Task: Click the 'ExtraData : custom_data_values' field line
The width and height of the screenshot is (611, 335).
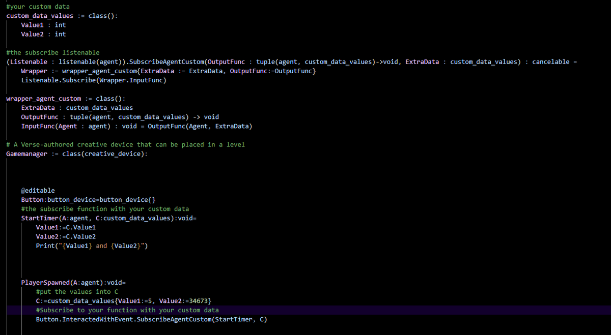Action: click(x=77, y=107)
